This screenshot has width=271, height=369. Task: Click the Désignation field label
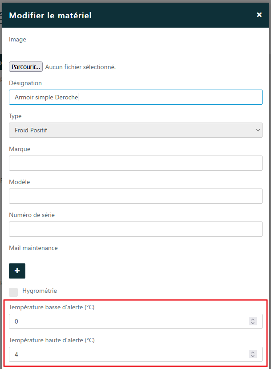pos(25,83)
